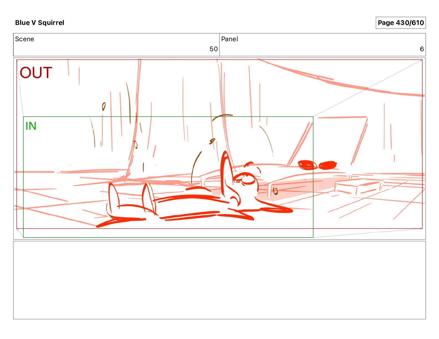This screenshot has width=439, height=339.
Task: Click the scene number '50'
Action: coord(213,49)
